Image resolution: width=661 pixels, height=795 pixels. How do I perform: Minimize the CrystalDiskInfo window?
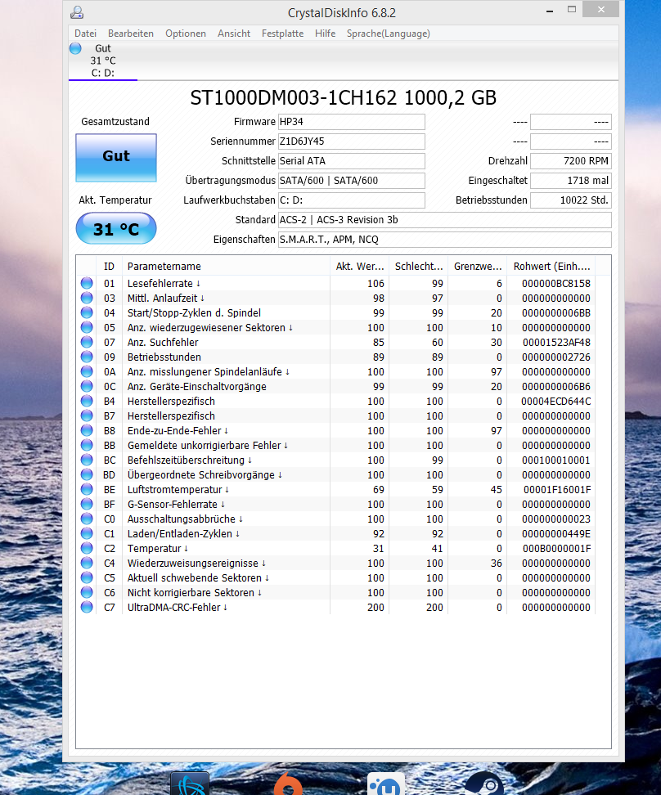[550, 11]
